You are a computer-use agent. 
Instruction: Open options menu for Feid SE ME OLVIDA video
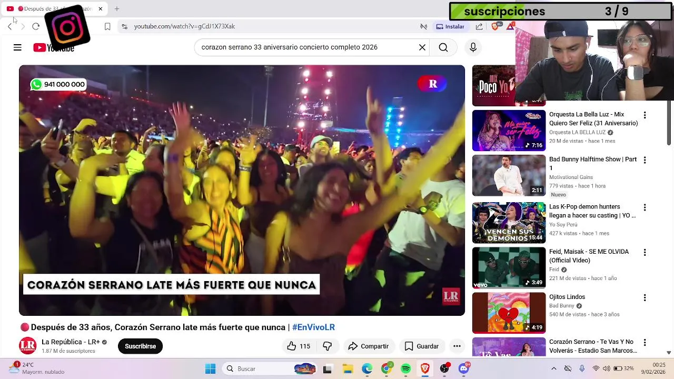click(x=645, y=252)
